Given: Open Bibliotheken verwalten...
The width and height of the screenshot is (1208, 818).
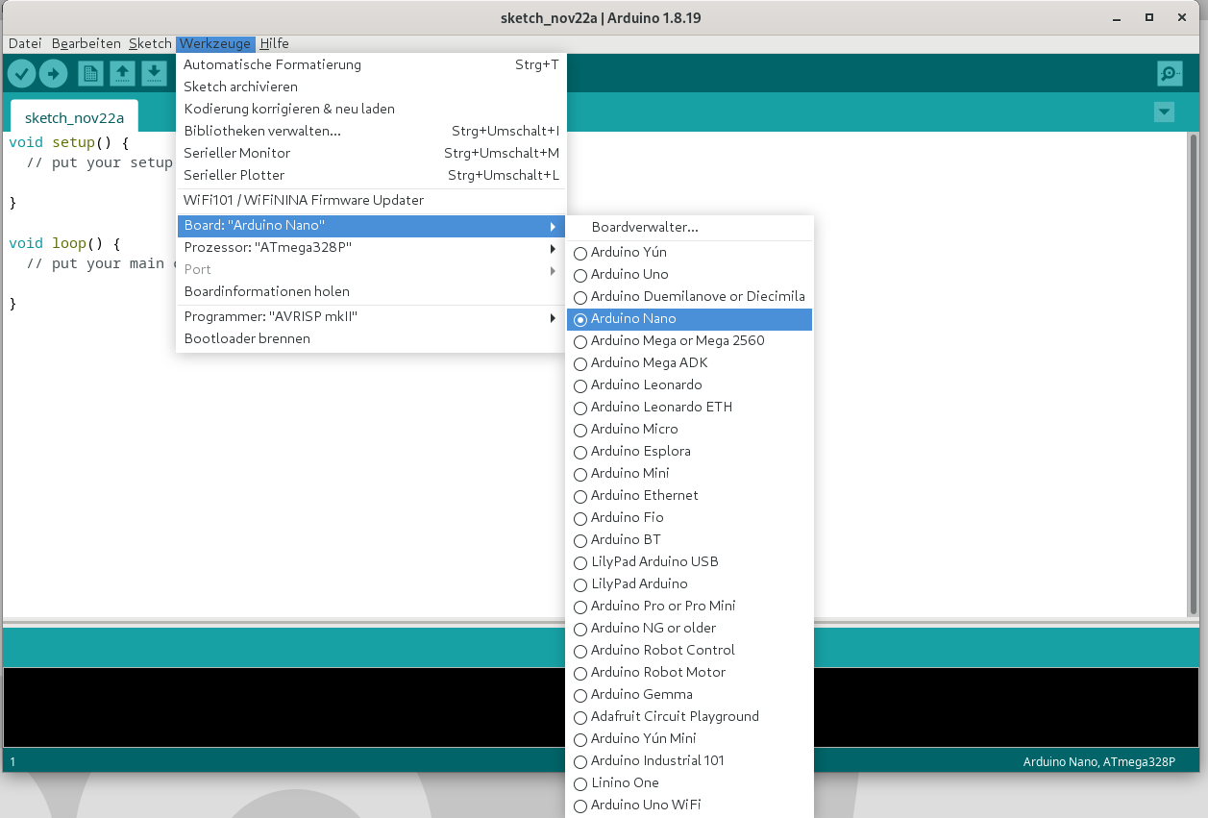Looking at the screenshot, I should pos(371,131).
